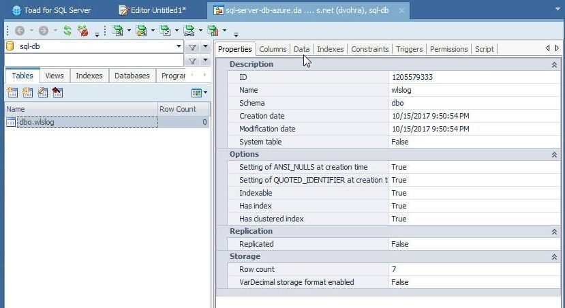This screenshot has width=565, height=308.
Task: Click the export to Excel toolbar icon
Action: pyautogui.click(x=117, y=31)
